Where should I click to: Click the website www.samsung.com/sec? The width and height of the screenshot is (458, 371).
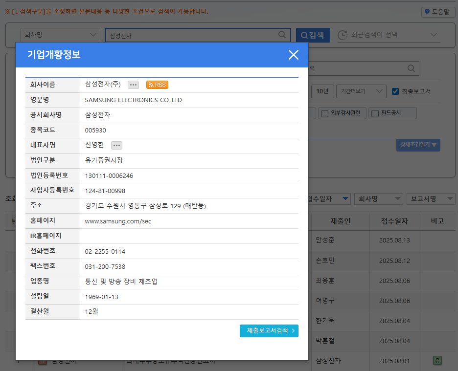click(x=118, y=221)
